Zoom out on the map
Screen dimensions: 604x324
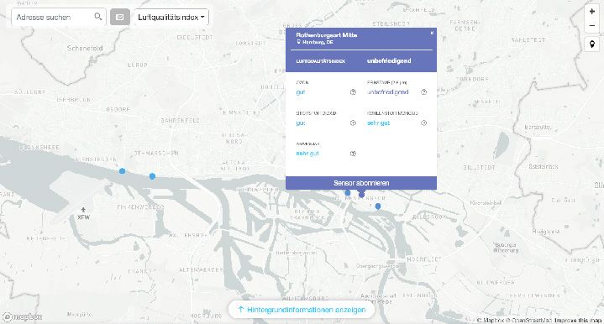[x=592, y=25]
